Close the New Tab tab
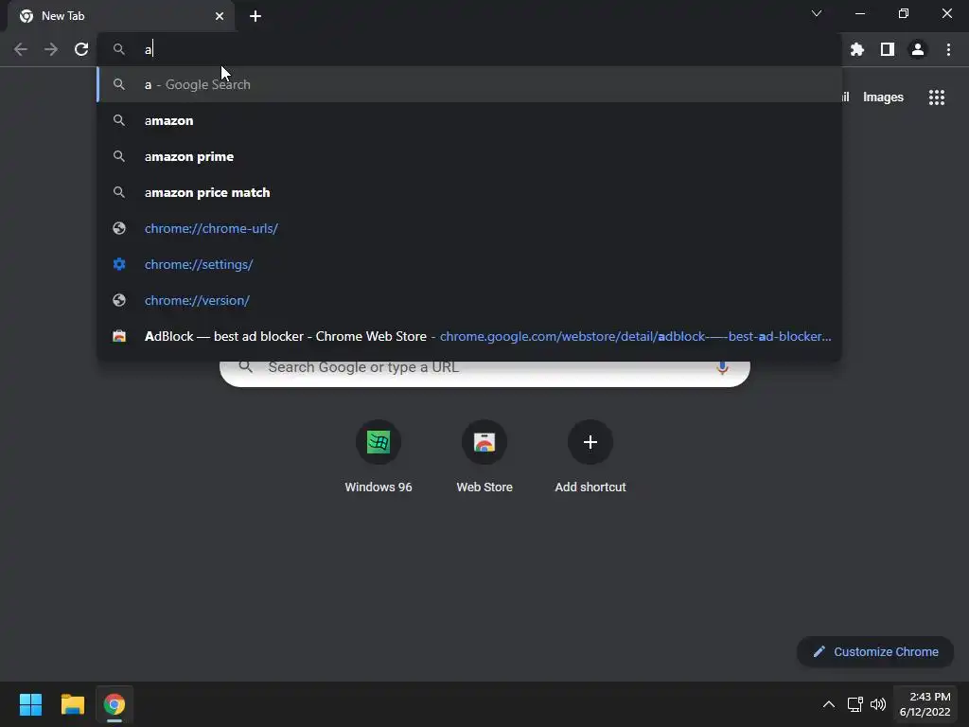The width and height of the screenshot is (969, 727). click(220, 16)
